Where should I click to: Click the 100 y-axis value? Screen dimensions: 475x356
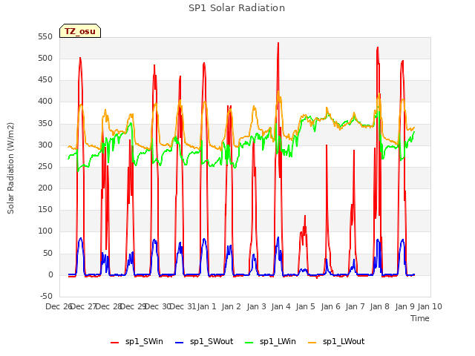(45, 231)
